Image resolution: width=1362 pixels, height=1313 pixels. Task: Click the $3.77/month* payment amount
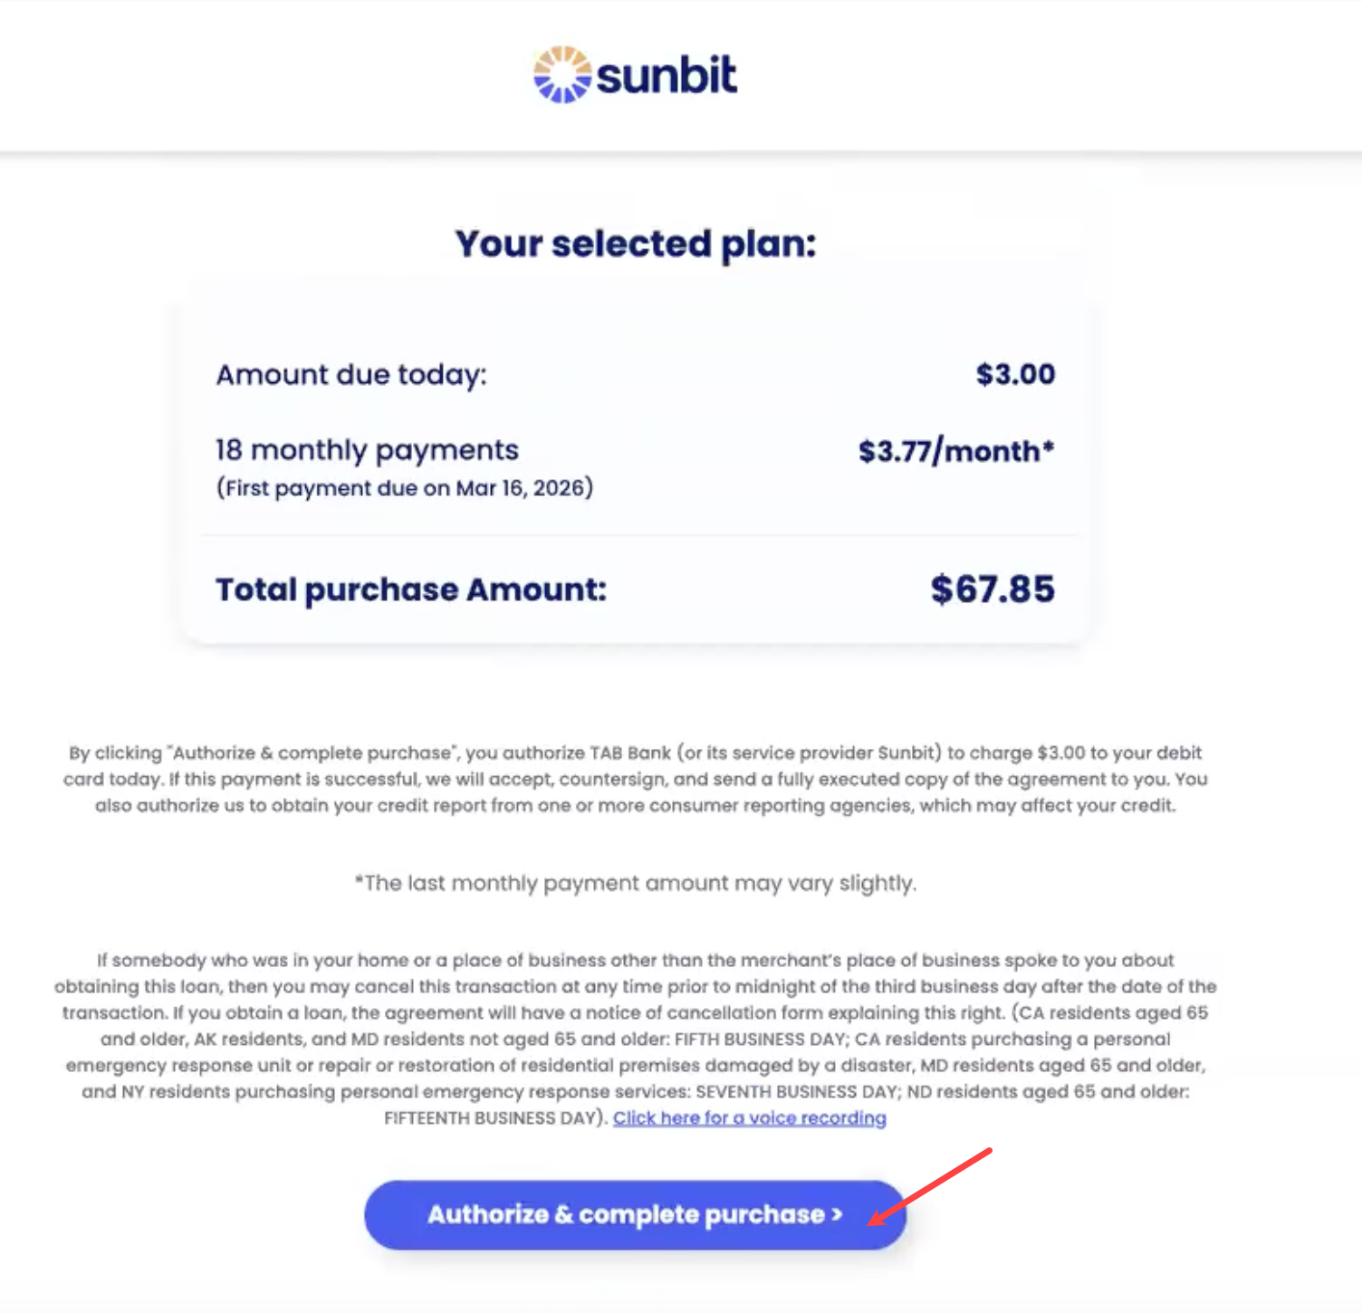(x=956, y=451)
